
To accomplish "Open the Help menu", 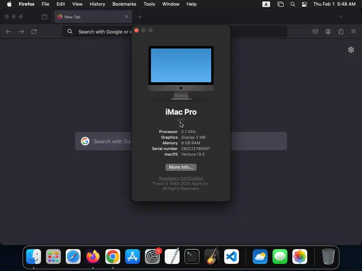I will click(x=191, y=4).
